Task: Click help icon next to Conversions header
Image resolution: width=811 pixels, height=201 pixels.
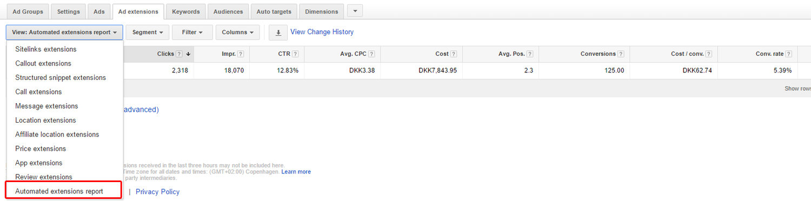Action: [x=621, y=54]
